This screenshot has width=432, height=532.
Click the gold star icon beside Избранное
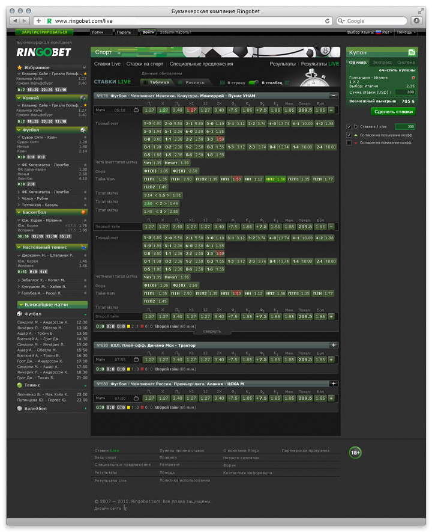pyautogui.click(x=19, y=67)
